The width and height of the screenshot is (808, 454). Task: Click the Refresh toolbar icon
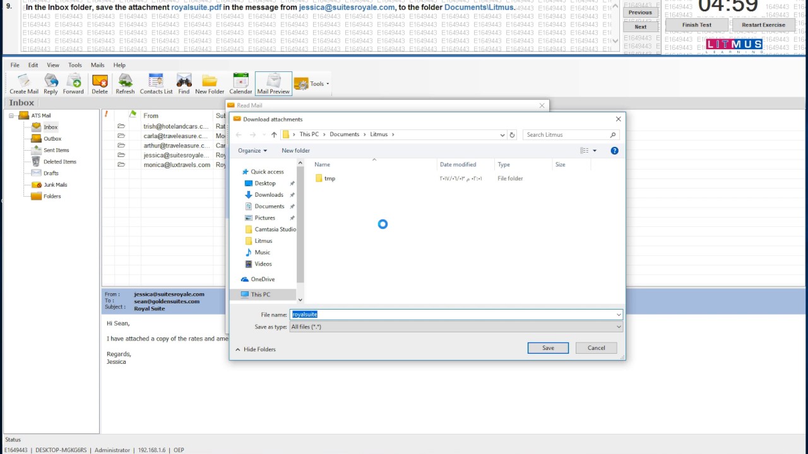125,84
